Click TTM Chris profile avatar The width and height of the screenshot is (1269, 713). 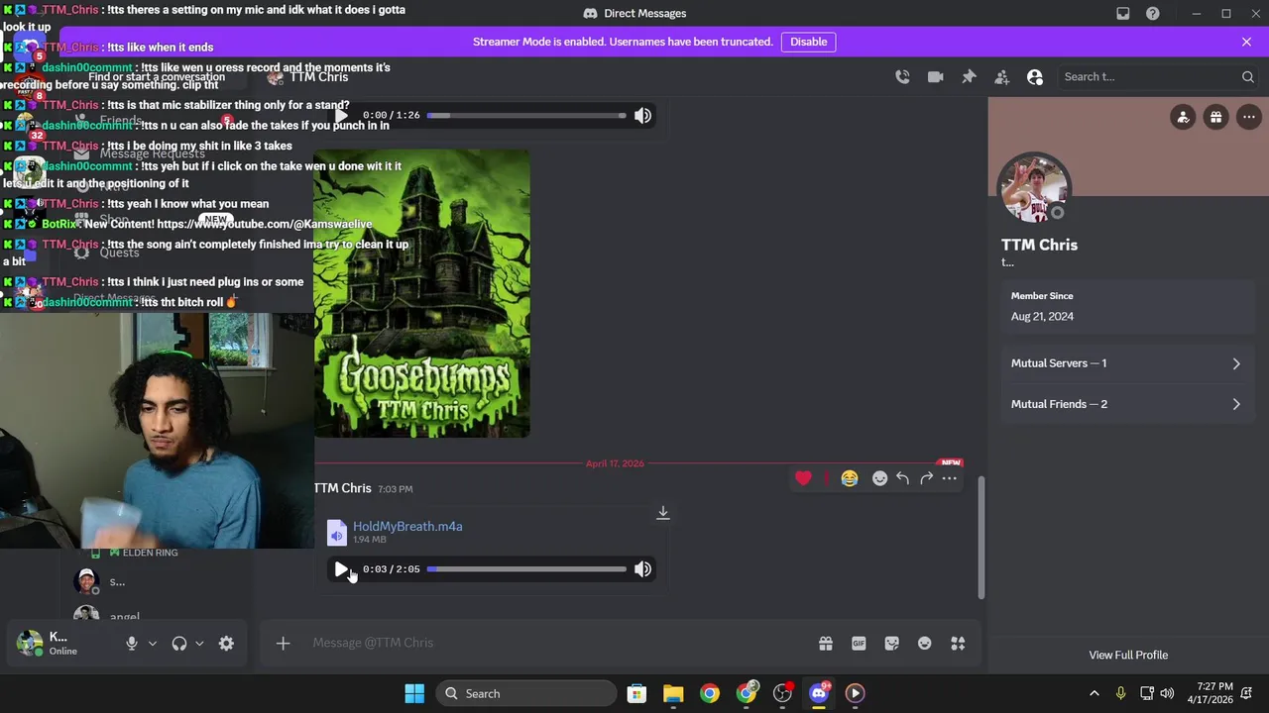(x=1034, y=188)
